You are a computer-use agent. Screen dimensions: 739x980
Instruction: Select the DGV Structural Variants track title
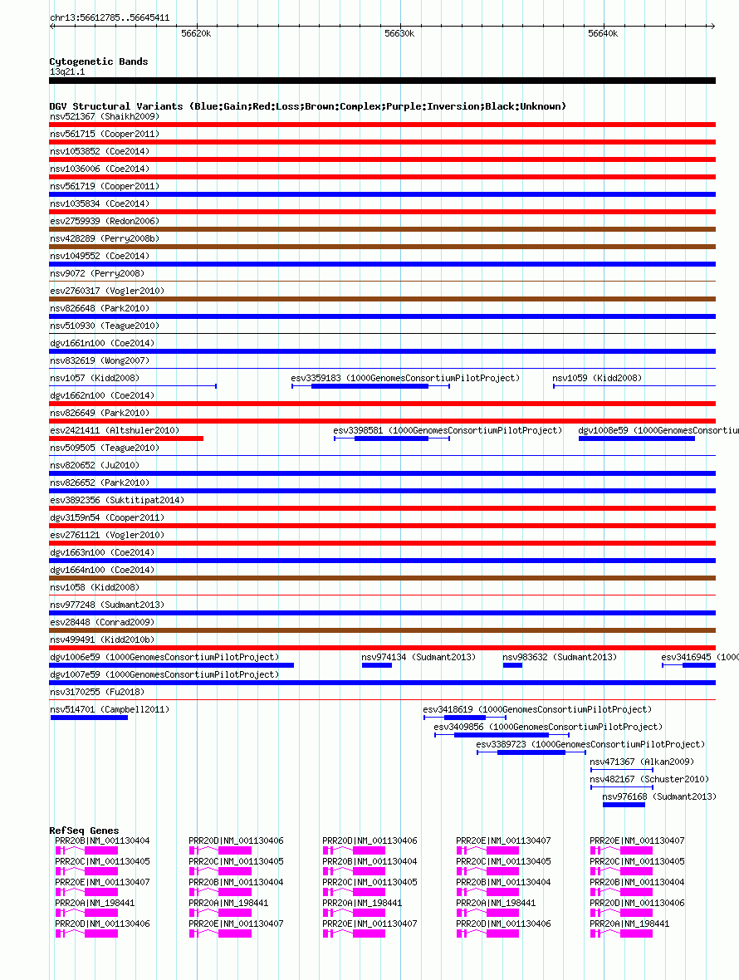pyautogui.click(x=308, y=106)
